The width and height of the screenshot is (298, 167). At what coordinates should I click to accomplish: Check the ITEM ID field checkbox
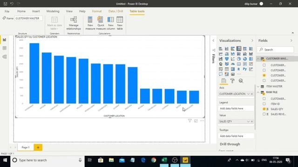[x=264, y=104]
